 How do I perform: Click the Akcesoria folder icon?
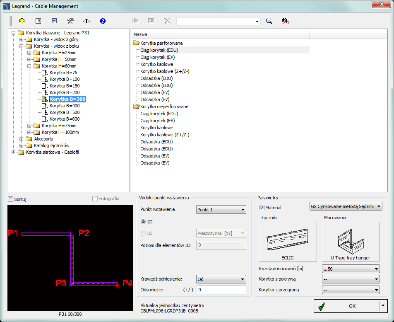(x=29, y=139)
